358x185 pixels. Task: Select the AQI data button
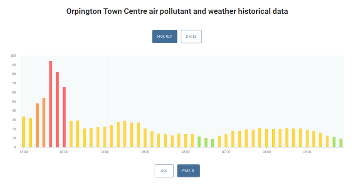[x=164, y=170]
